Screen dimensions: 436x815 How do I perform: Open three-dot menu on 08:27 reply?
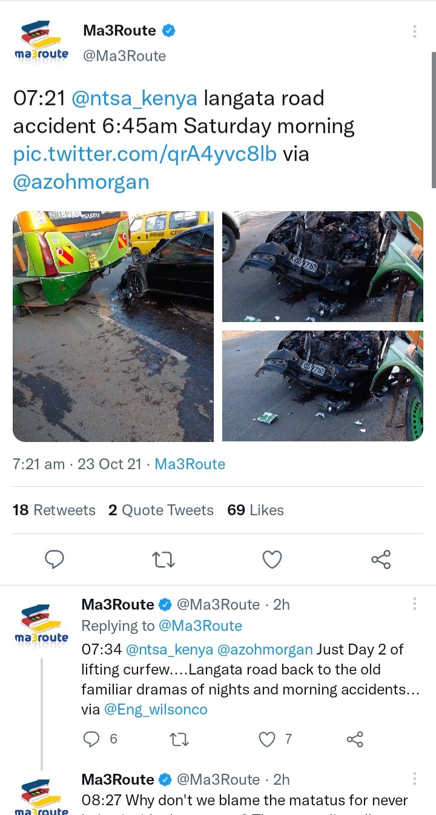415,779
